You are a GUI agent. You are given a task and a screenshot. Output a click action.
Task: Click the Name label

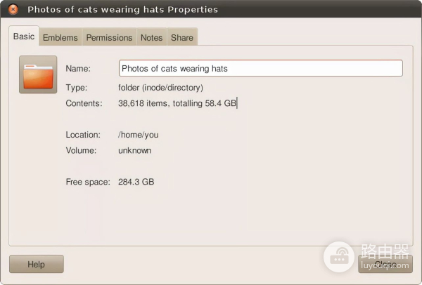pyautogui.click(x=78, y=69)
